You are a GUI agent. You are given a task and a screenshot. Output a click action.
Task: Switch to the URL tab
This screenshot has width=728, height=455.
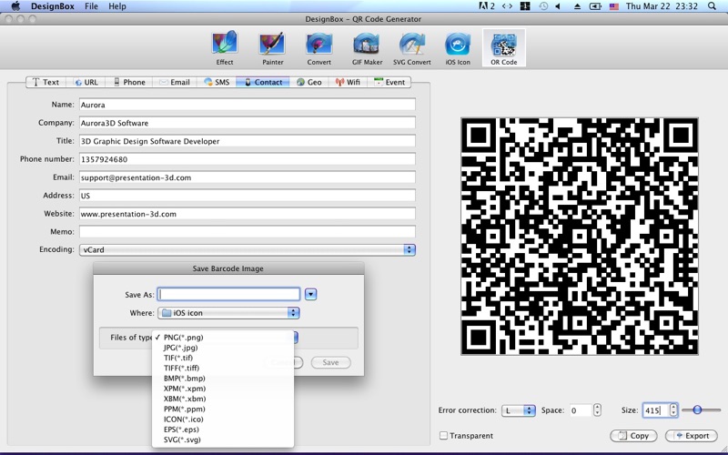(x=86, y=82)
